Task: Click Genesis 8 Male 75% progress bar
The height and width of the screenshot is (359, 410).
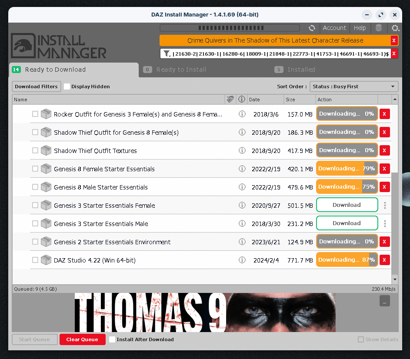Action: [347, 187]
